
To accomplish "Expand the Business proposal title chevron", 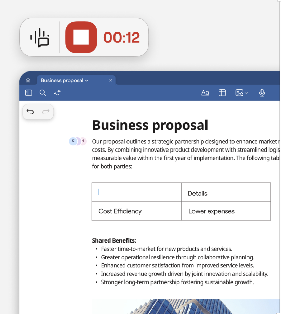I will click(x=87, y=80).
